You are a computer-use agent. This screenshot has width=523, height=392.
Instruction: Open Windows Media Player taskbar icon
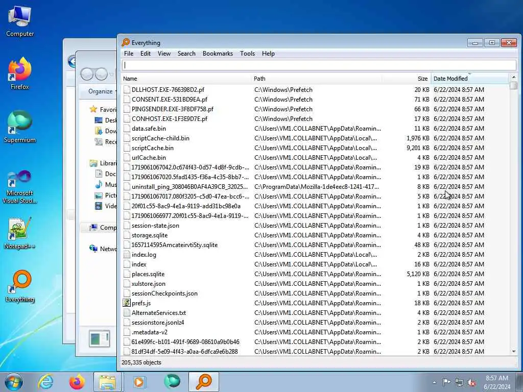[139, 382]
